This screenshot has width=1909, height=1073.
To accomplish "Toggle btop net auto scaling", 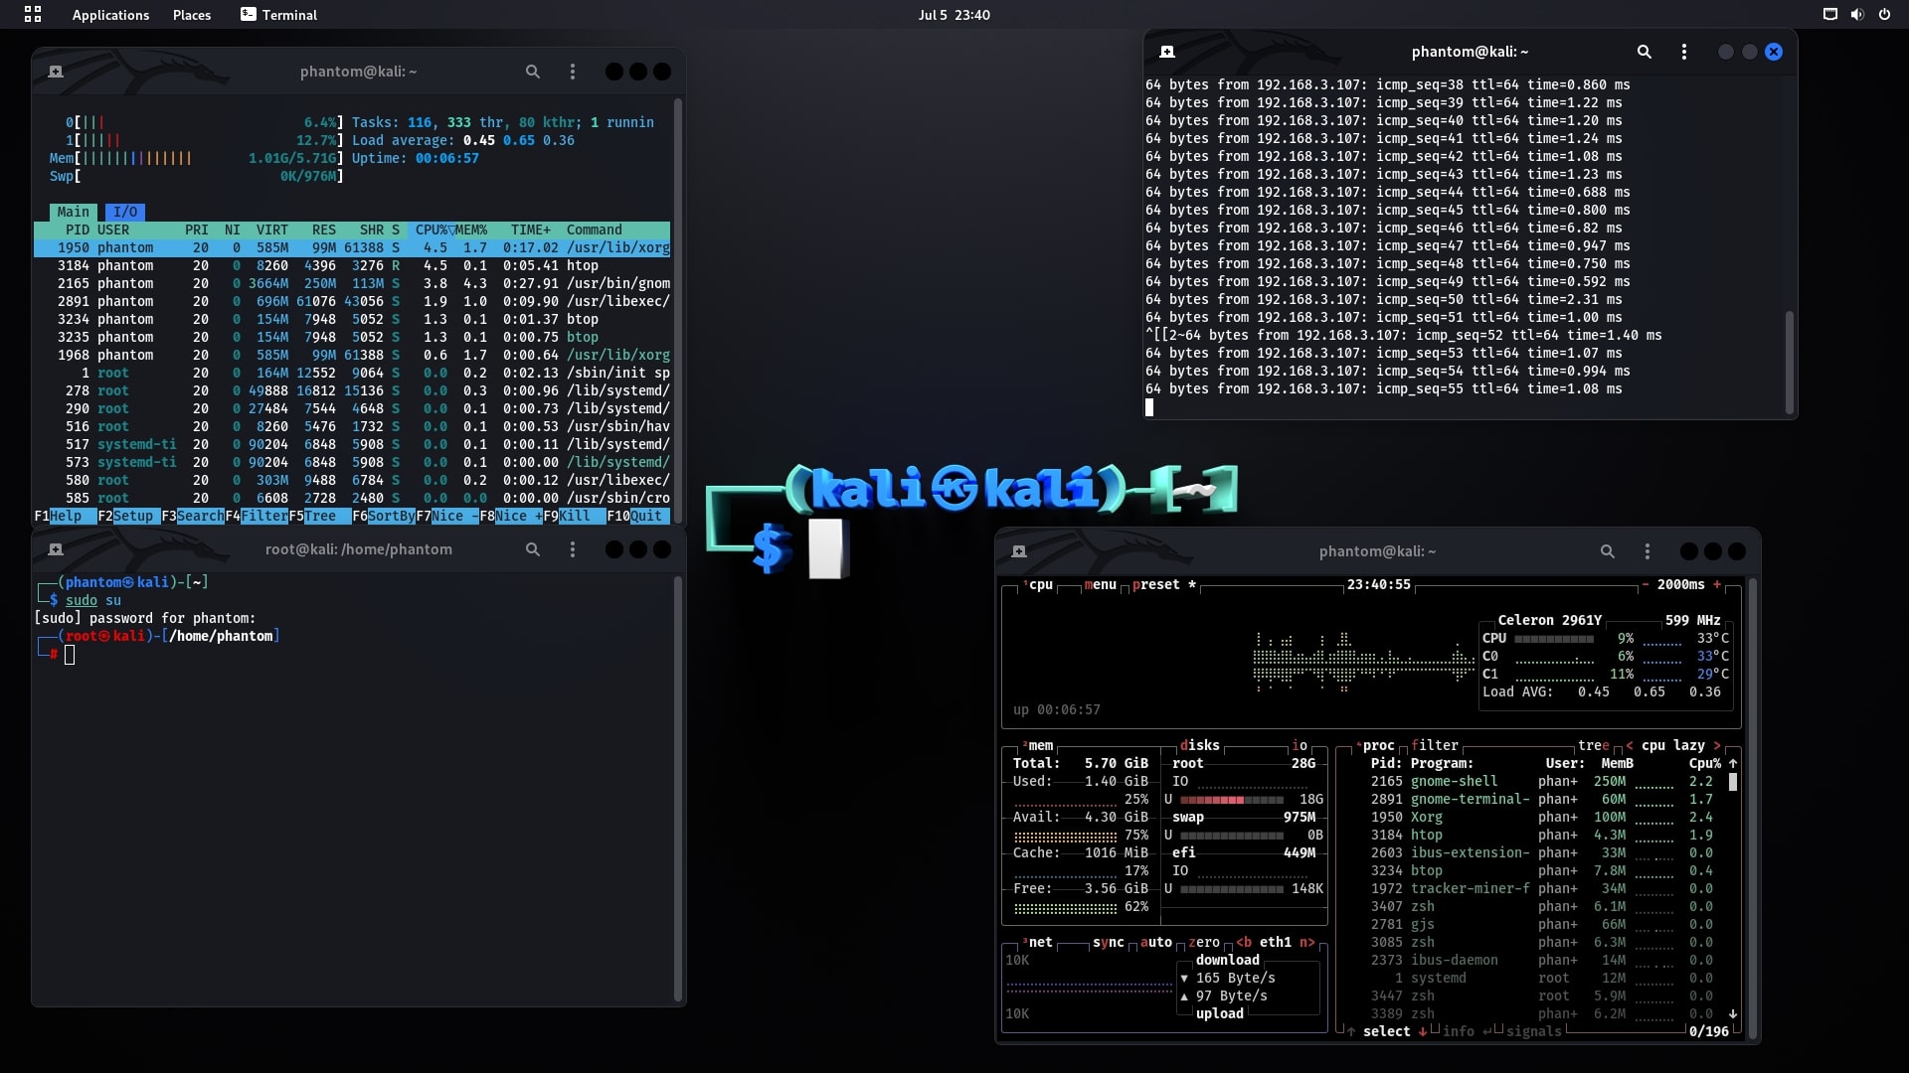I will [1155, 942].
